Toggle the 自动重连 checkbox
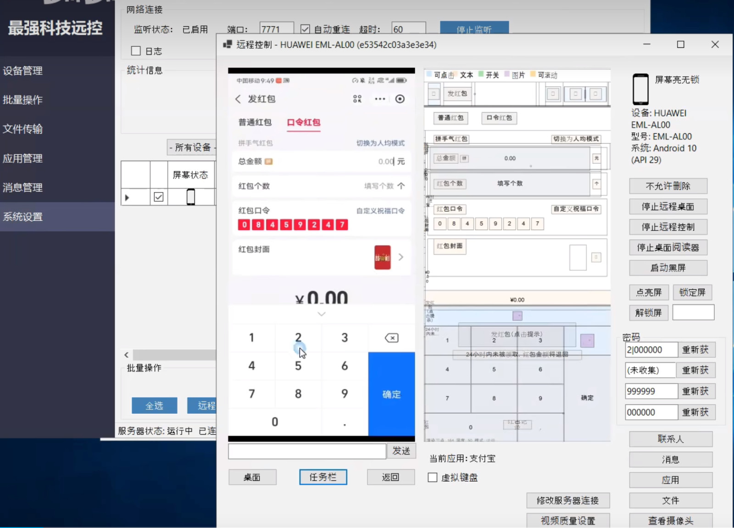Screen dimensions: 734x528 305,29
